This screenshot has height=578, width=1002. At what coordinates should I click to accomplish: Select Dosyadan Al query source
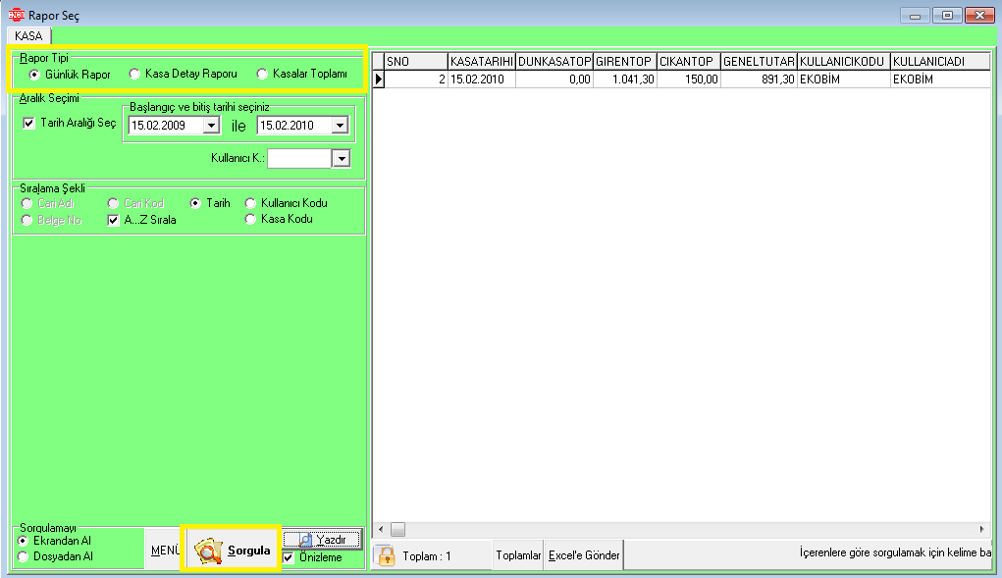tap(23, 557)
